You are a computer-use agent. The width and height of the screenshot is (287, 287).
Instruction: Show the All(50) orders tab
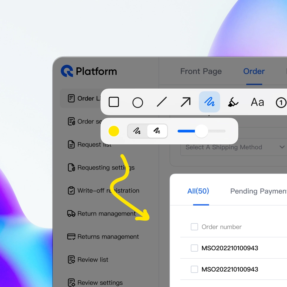point(198,191)
